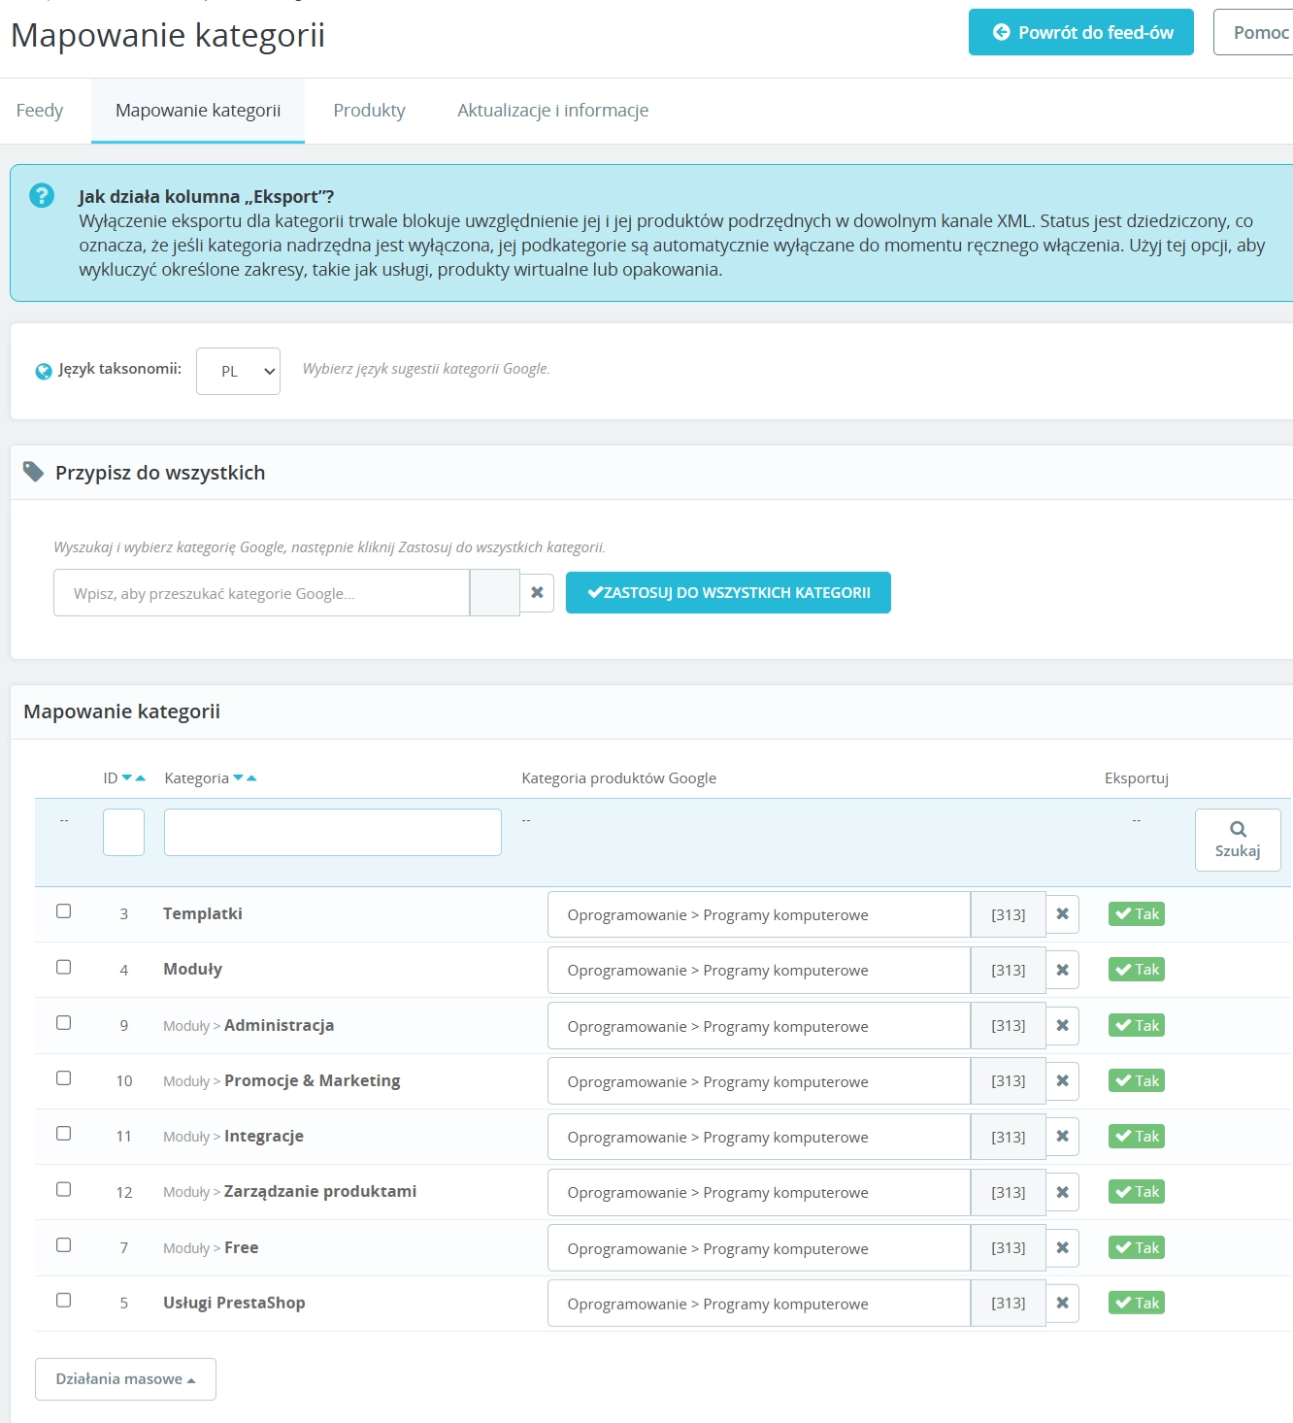The width and height of the screenshot is (1293, 1423).
Task: Open the Aktualizacje i informacje tab
Action: point(552,110)
